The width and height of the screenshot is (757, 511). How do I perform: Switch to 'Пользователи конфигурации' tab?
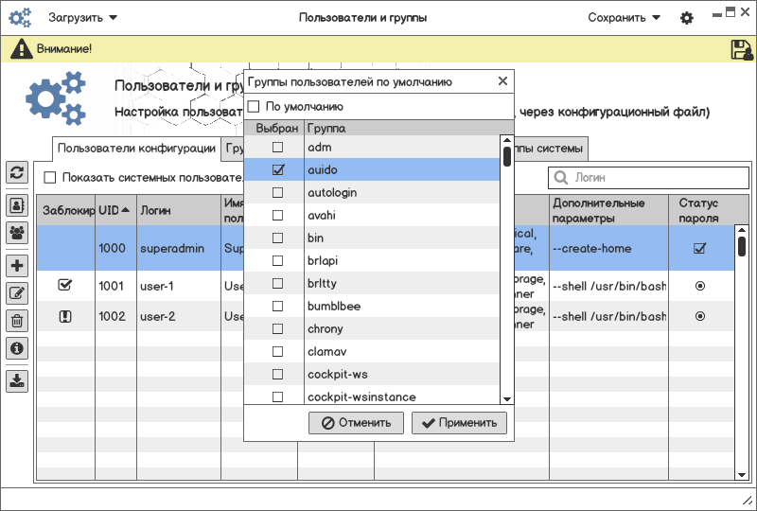pos(136,149)
